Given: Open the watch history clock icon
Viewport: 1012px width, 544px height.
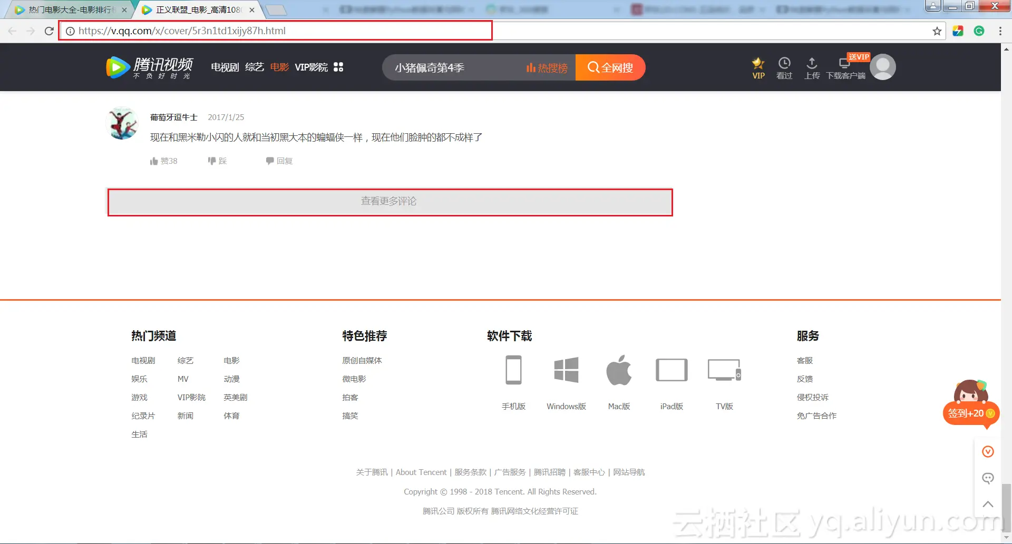Looking at the screenshot, I should point(784,68).
